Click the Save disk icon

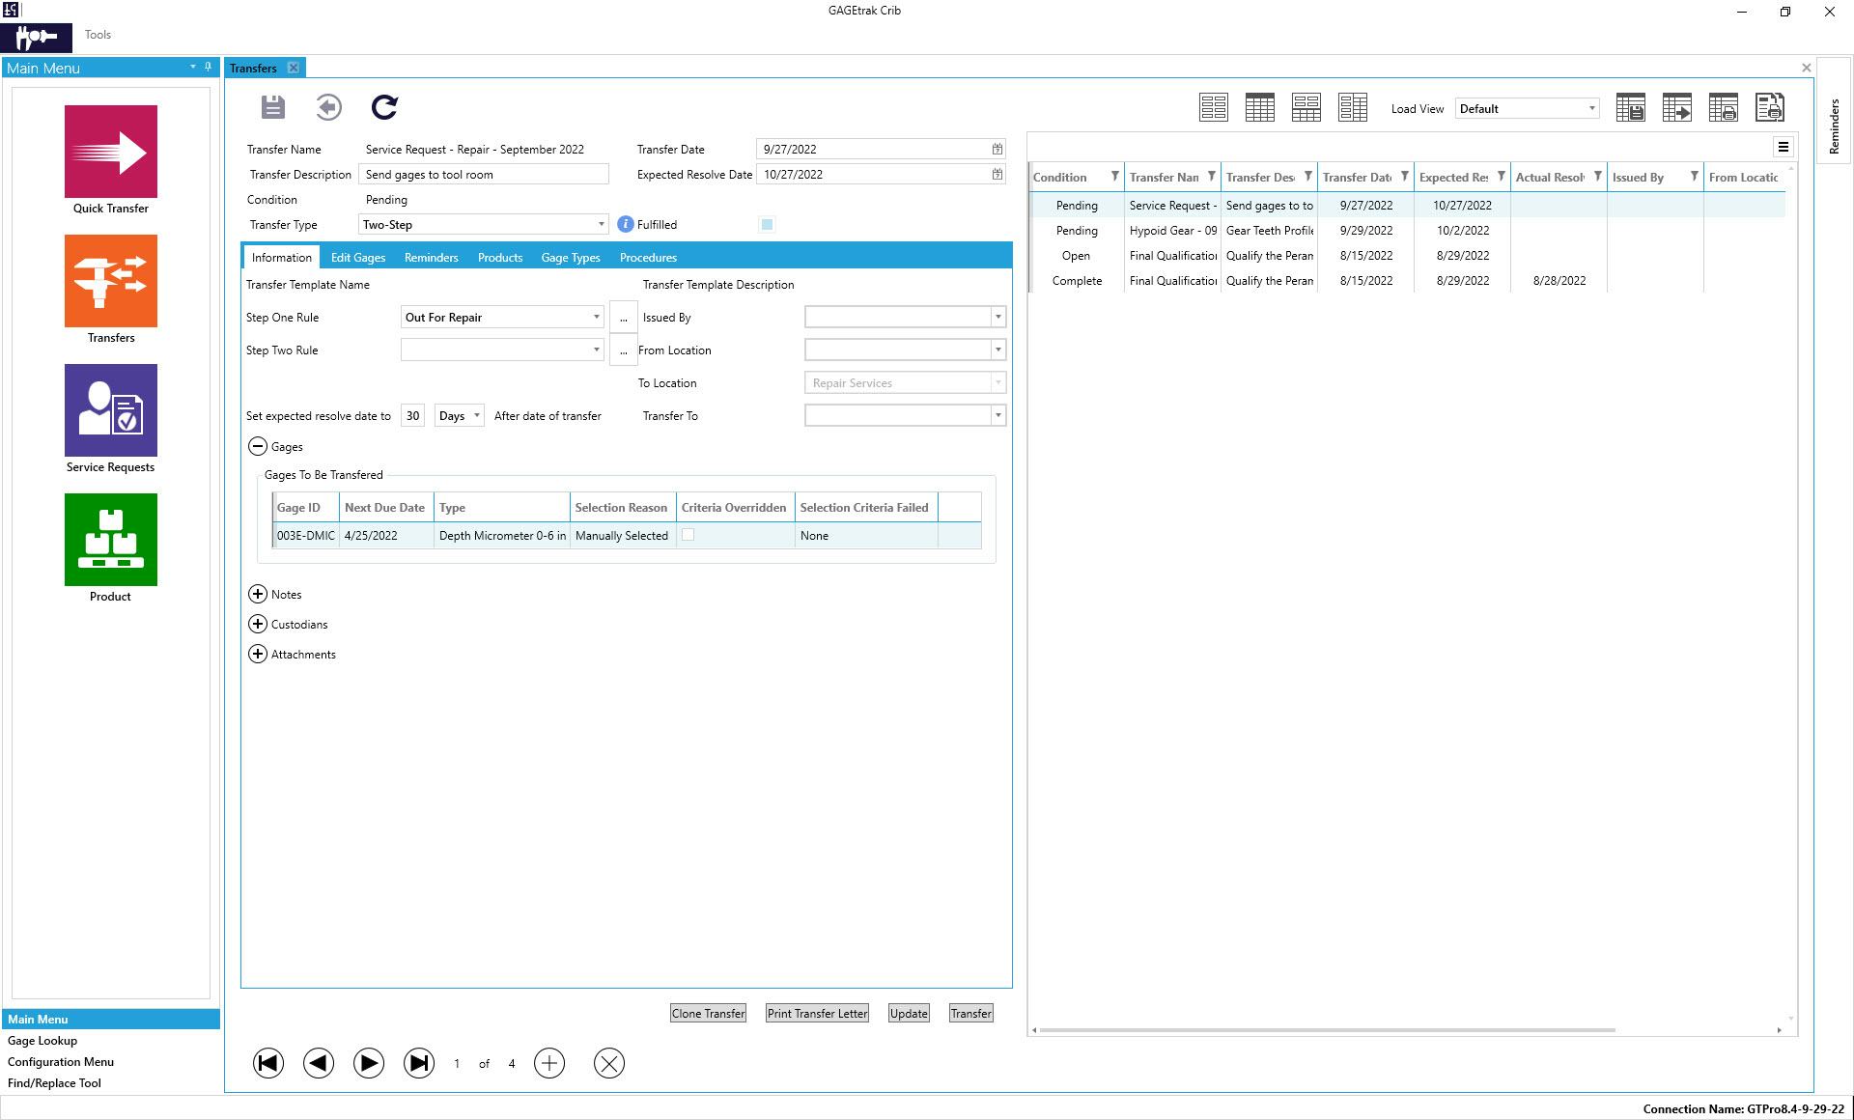273,107
